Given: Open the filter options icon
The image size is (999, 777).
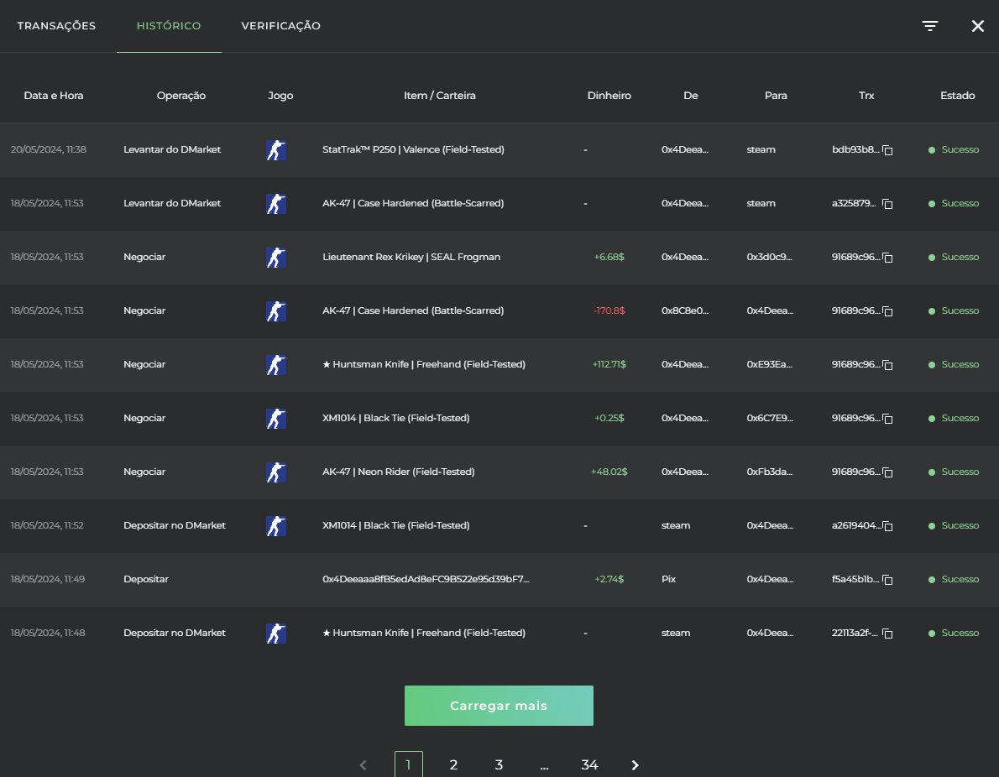Looking at the screenshot, I should click(x=929, y=25).
